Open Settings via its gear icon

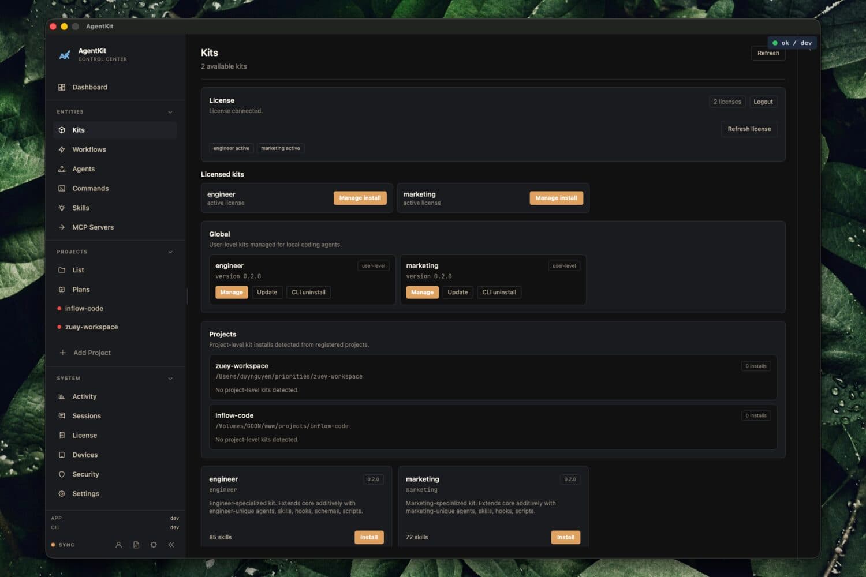point(62,493)
